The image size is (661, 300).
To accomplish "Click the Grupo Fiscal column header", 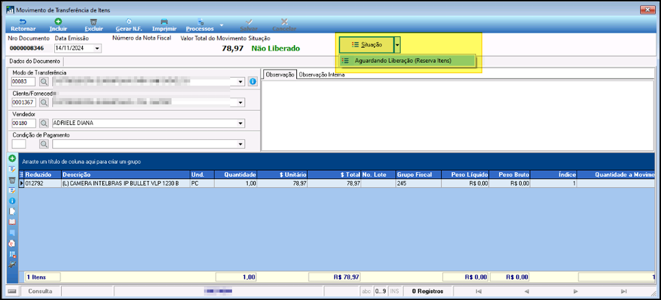I will coord(418,175).
